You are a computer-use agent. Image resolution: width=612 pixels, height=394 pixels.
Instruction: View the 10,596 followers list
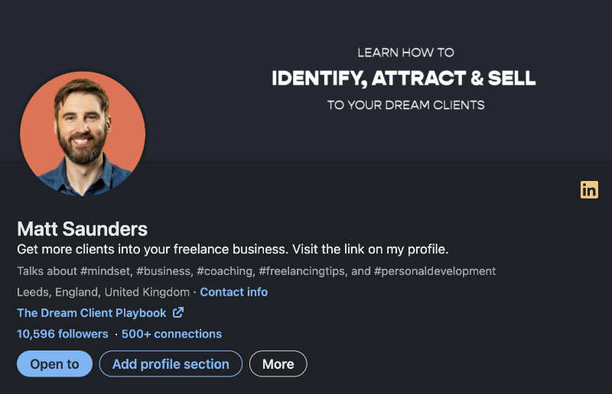[x=63, y=334]
